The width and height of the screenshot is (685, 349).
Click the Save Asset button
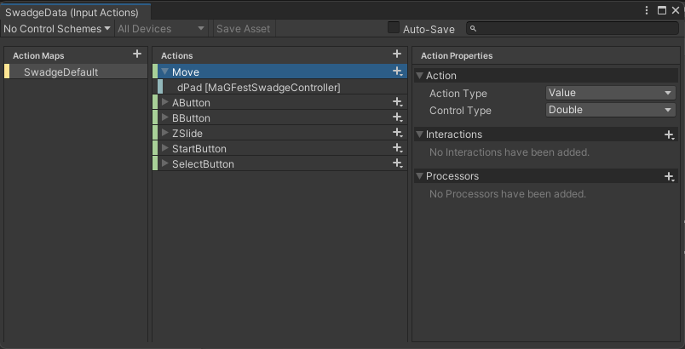pos(243,28)
